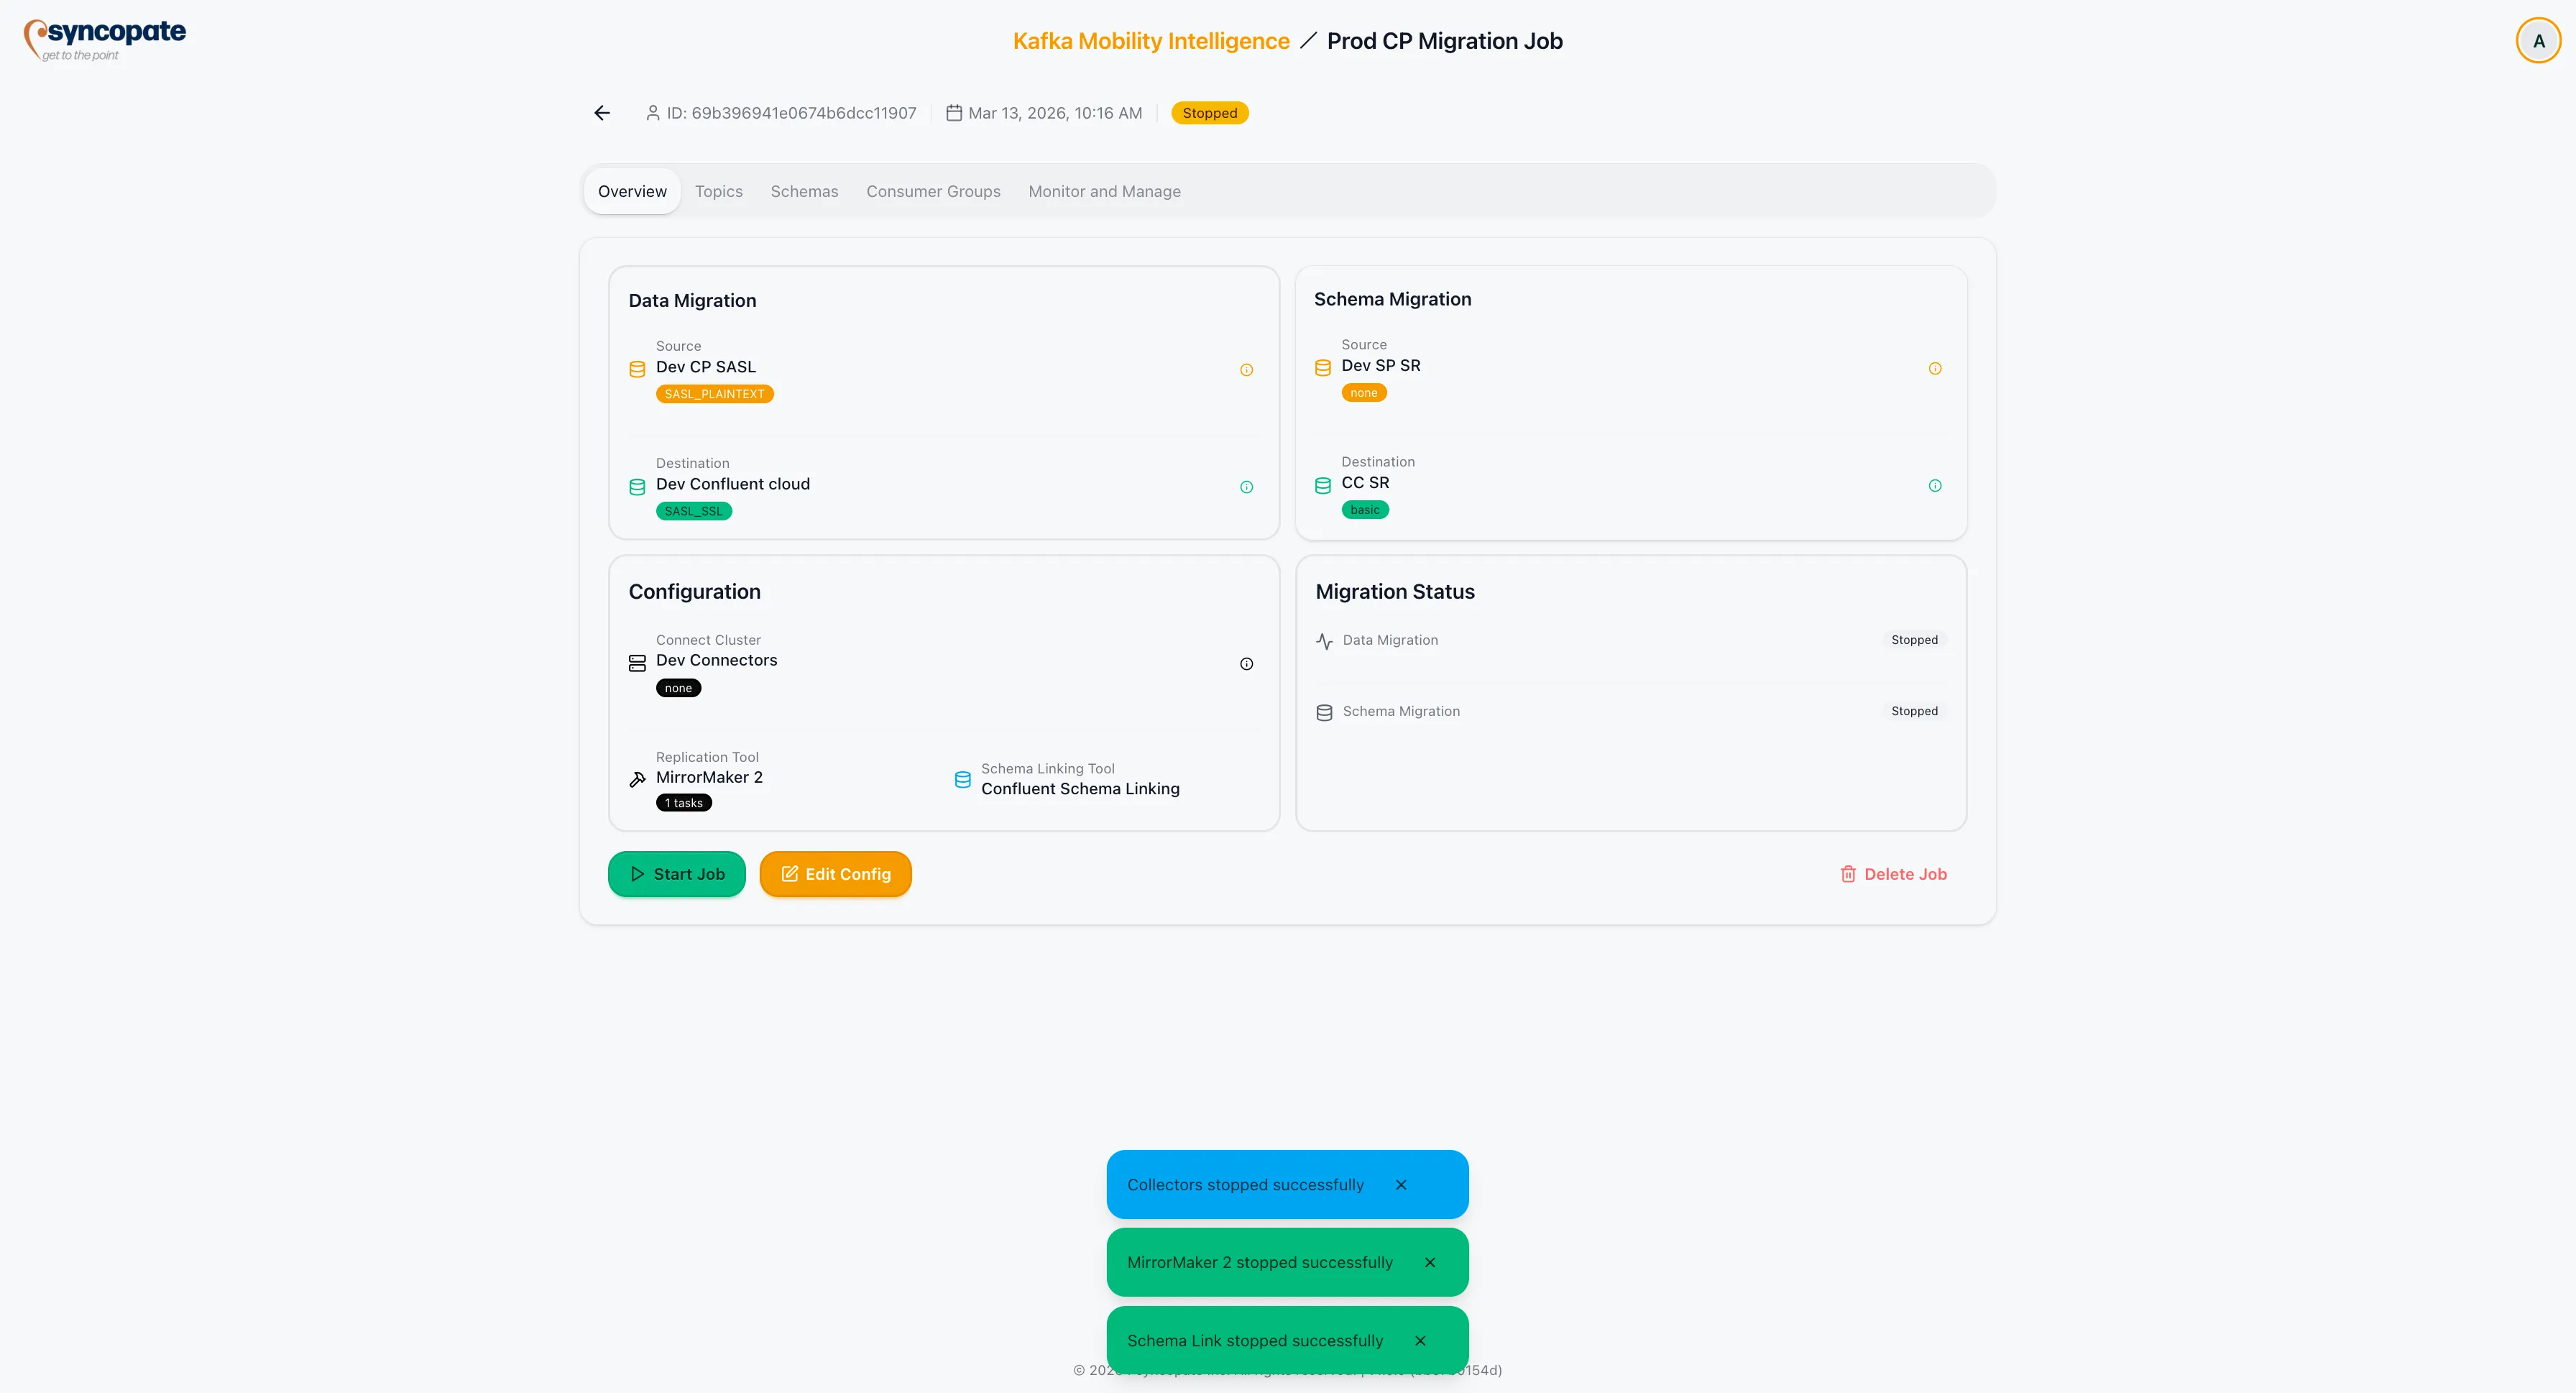Go to Consumer Groups tab
This screenshot has width=2576, height=1393.
tap(932, 191)
